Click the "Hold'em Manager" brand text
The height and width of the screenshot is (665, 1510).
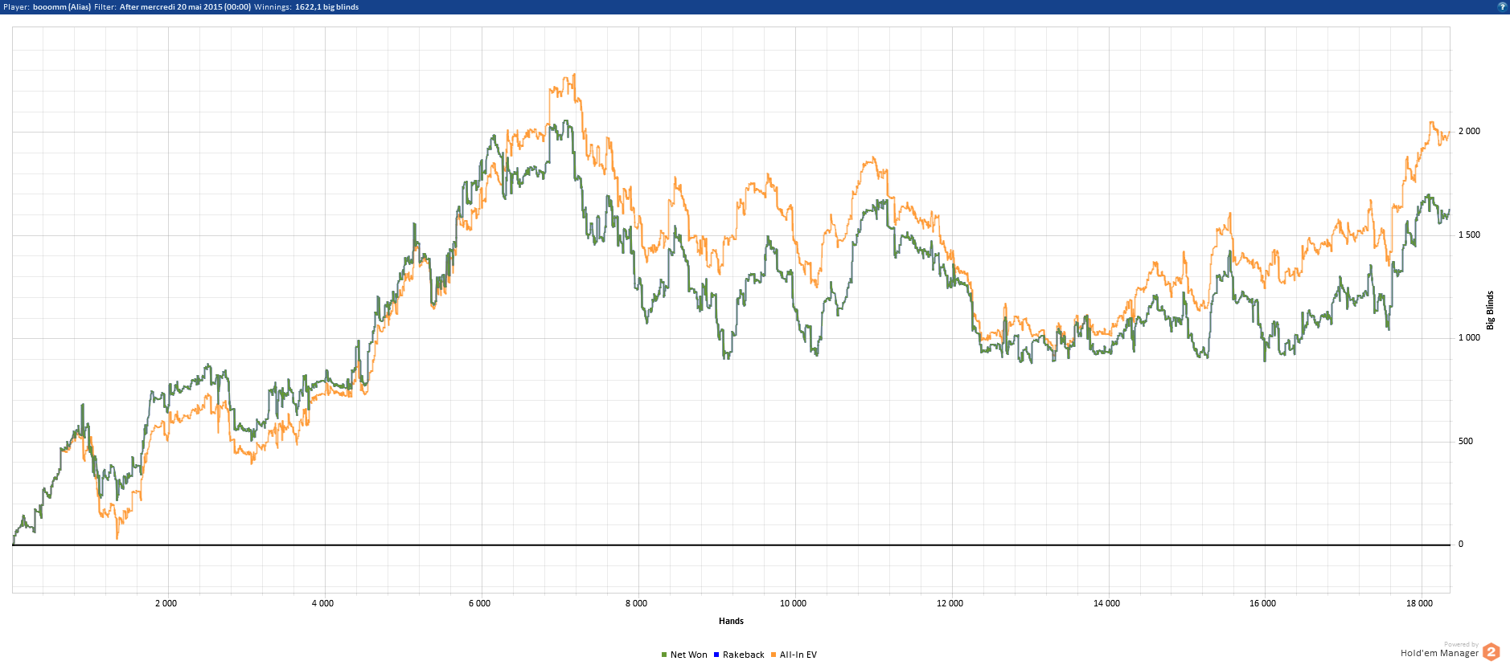1439,653
